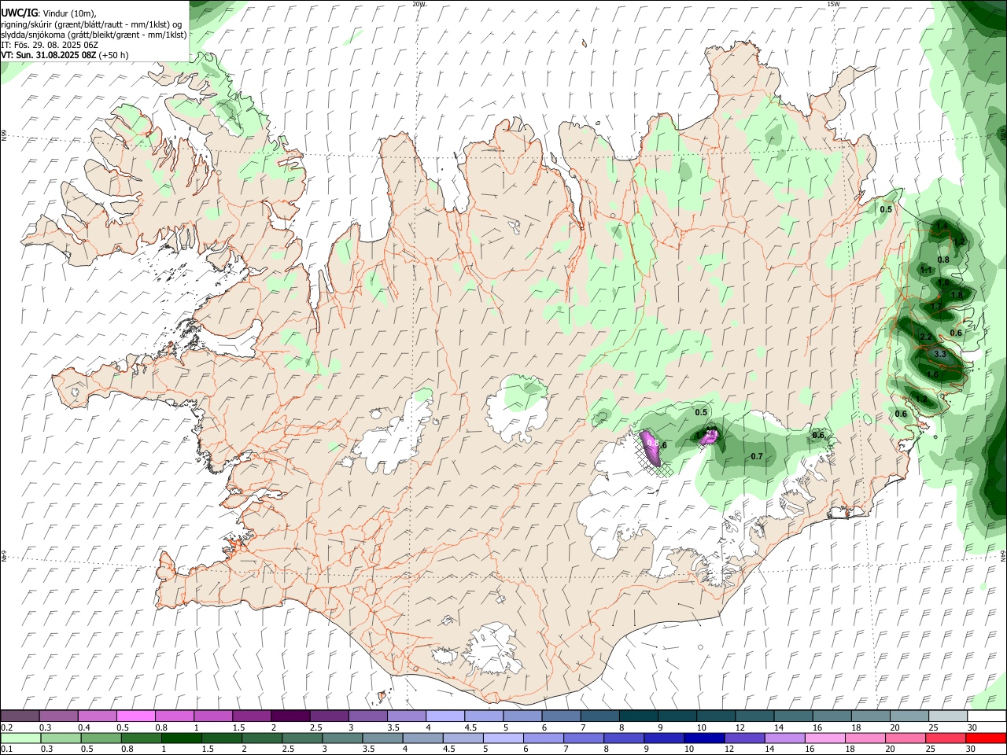This screenshot has height=755, width=1007.
Task: Click the palest green 0.1–0.3 swatch in lower legend
Action: coord(20,738)
